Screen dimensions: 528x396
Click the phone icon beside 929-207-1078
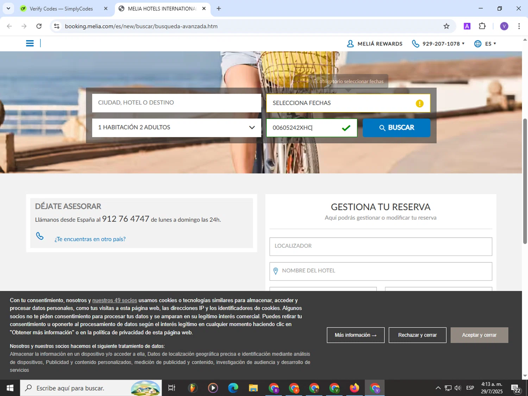416,44
